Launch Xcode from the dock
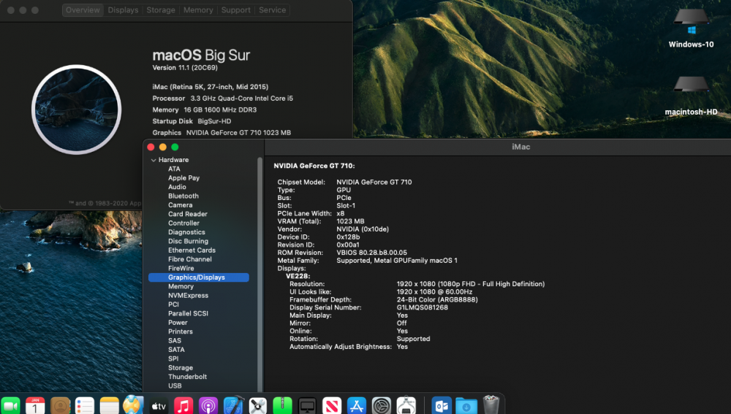This screenshot has height=414, width=731. click(233, 405)
